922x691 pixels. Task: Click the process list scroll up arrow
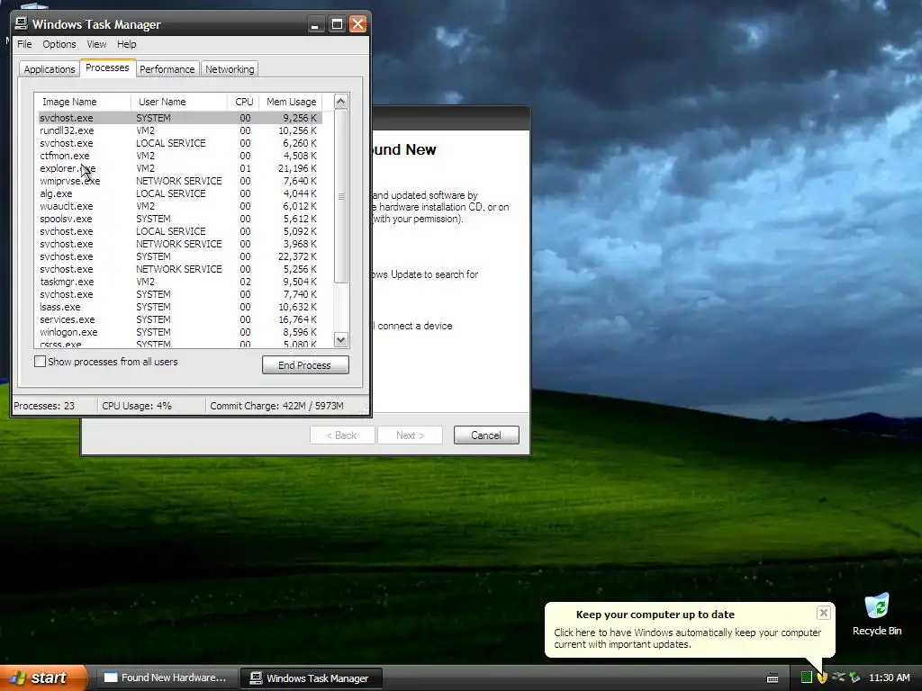[341, 102]
